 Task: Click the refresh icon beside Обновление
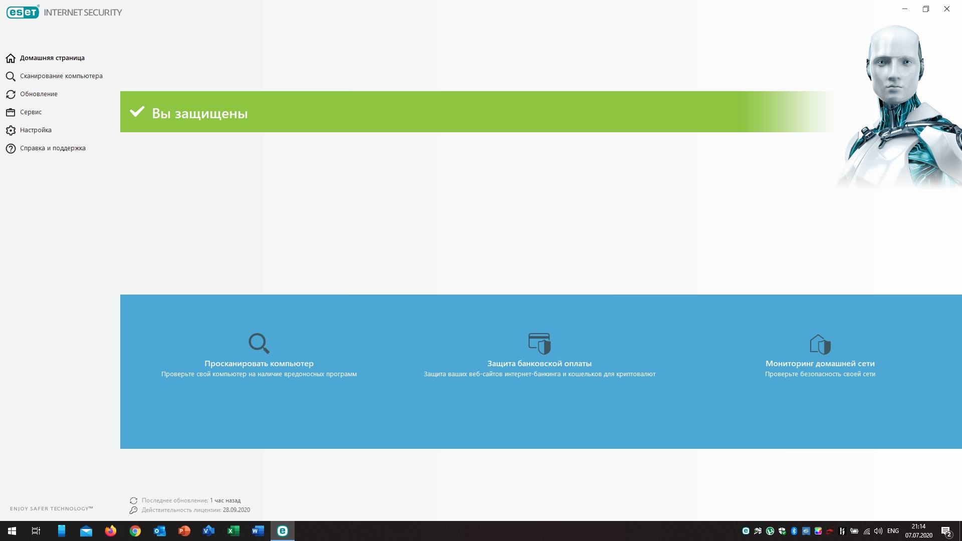coord(11,94)
